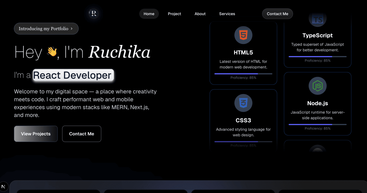Click the HTML5 proficiency progress bar
Screen dimensions: 367x193
[243, 73]
